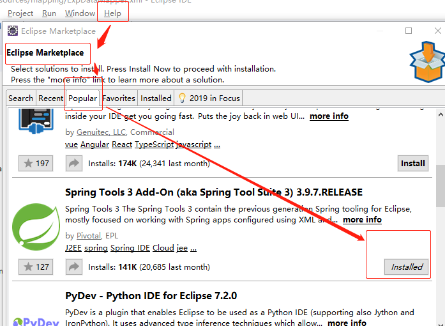Click the J2EE tag
Screen dimensions: 445x326
coord(73,248)
